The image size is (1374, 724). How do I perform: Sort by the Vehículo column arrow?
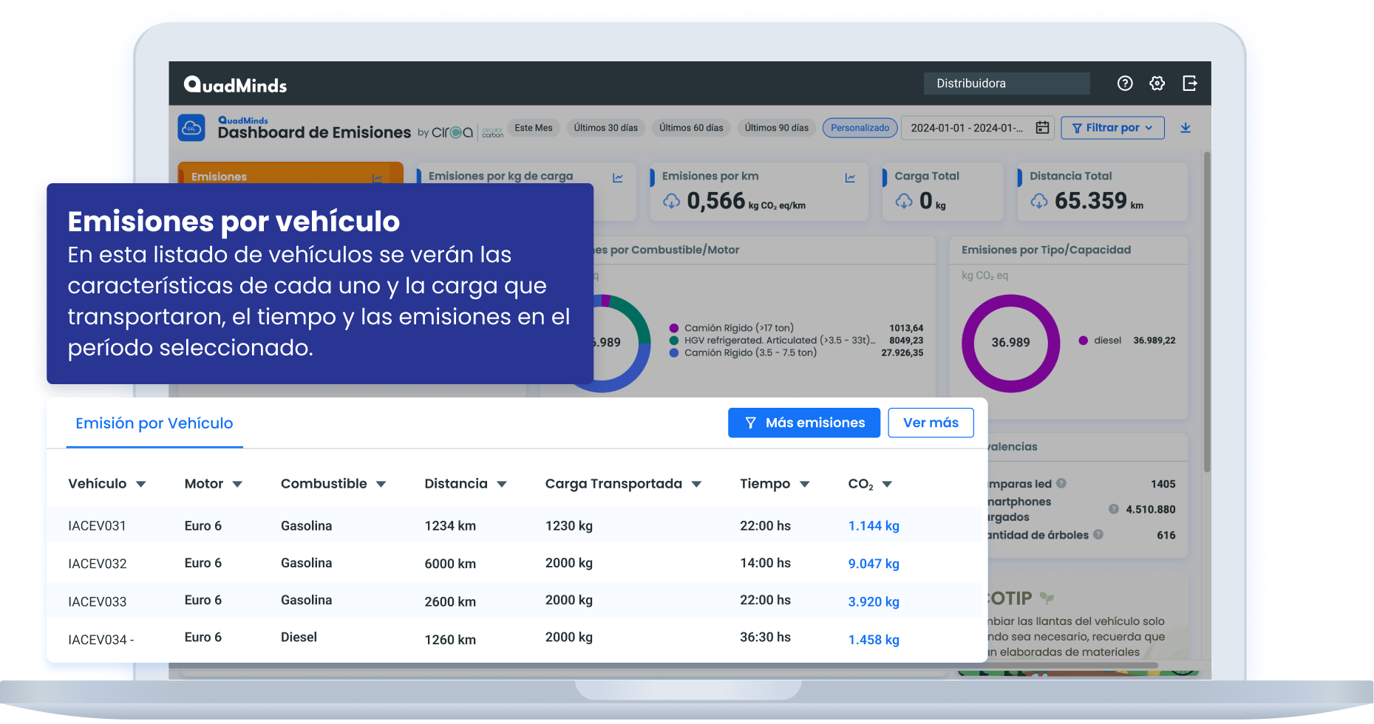point(141,485)
